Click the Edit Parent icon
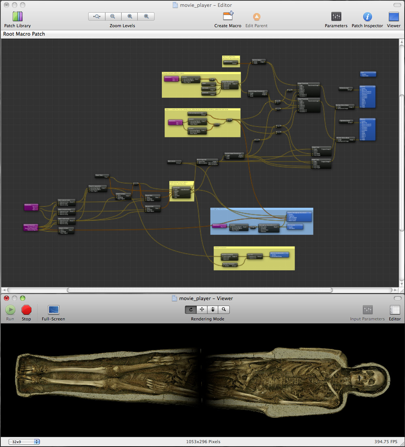Image resolution: width=405 pixels, height=447 pixels. [256, 17]
